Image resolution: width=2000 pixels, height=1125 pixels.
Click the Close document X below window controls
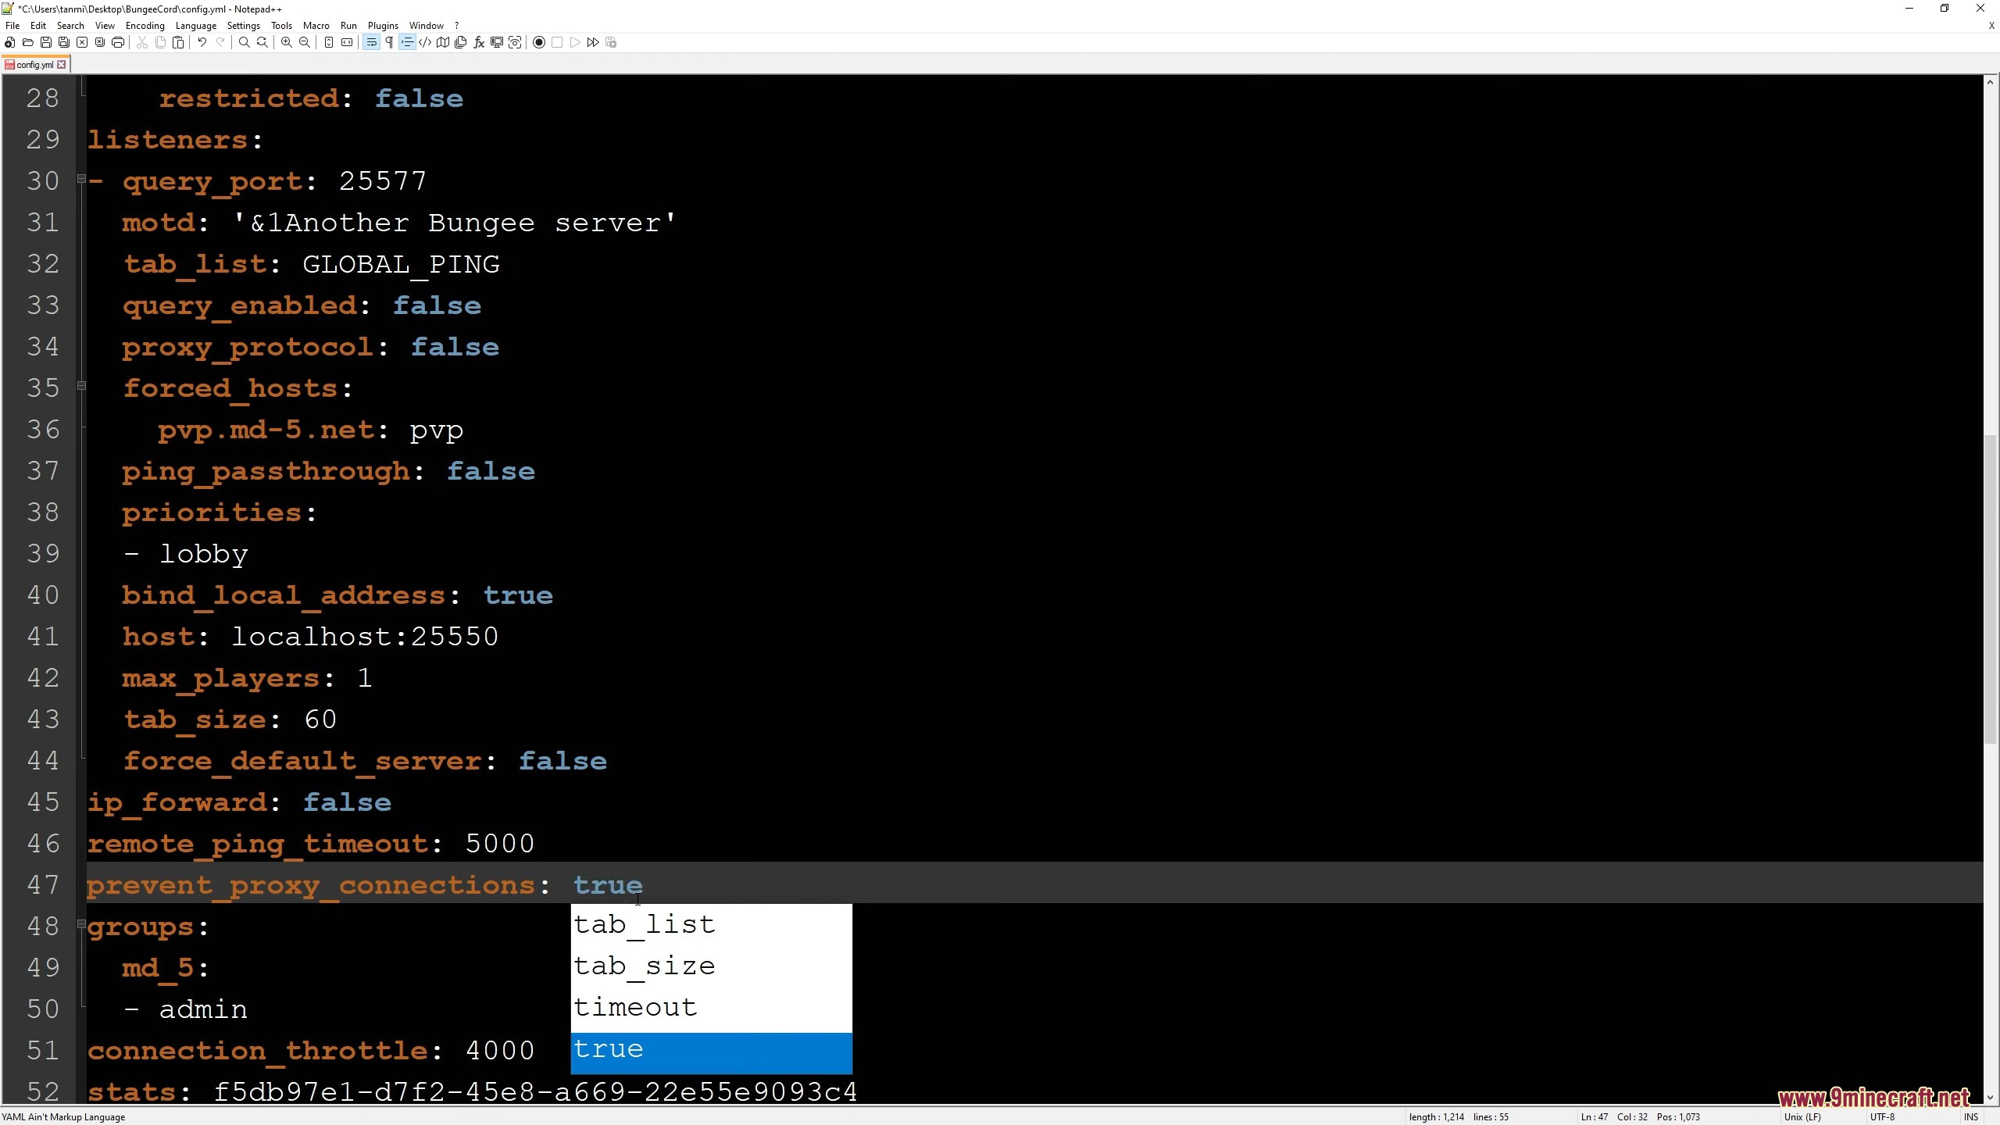(x=1991, y=26)
